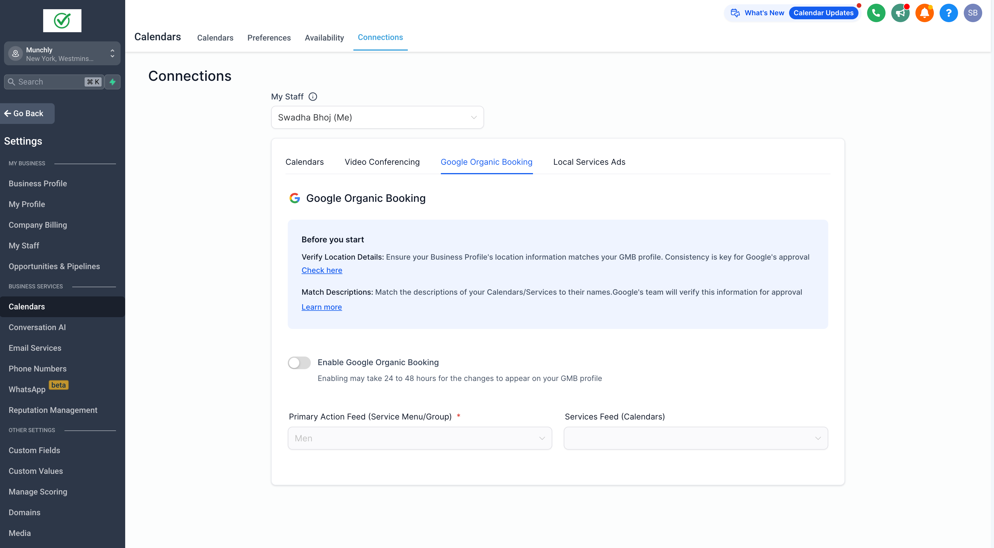Follow the Check here link
Viewport: 994px width, 548px height.
[322, 270]
